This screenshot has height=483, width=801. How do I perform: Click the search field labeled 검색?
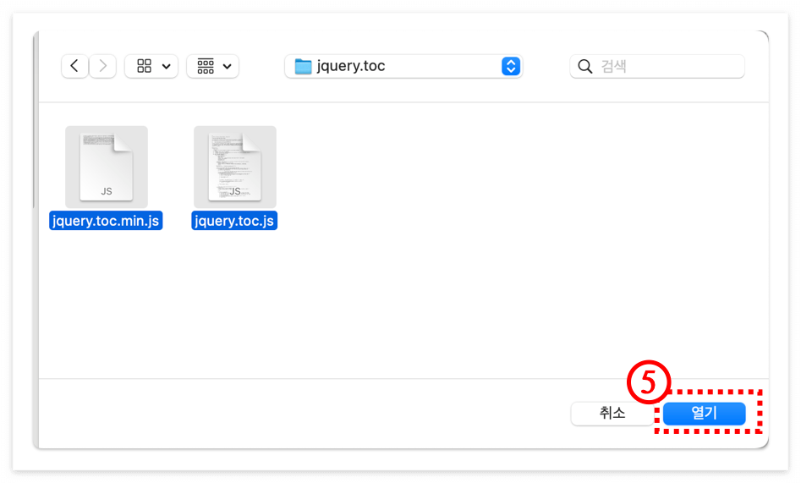point(657,66)
